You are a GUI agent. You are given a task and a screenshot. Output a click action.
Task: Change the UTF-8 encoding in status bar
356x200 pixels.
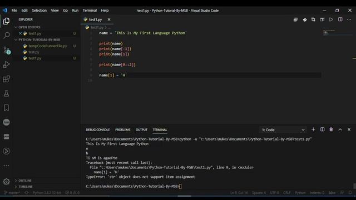tap(274, 193)
